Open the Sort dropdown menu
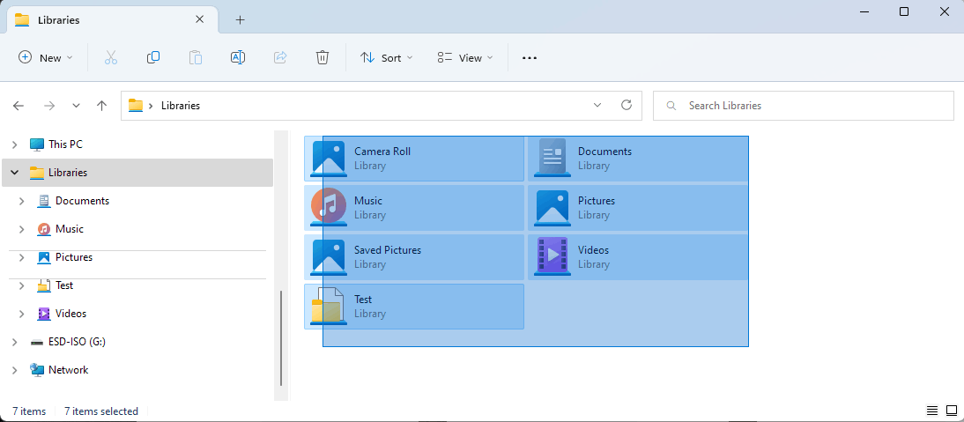964x422 pixels. pos(386,58)
